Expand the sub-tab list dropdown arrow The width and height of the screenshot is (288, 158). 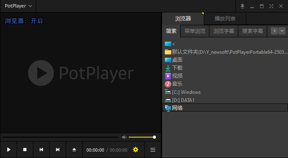point(282,31)
